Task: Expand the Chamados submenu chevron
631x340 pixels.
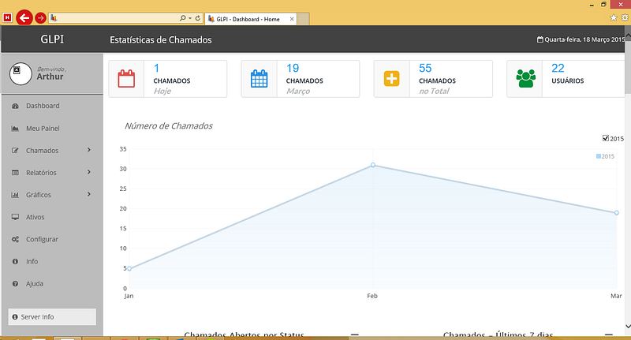Action: (89, 150)
